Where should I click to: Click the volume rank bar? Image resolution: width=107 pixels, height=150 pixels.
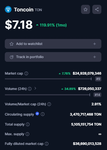click(47, 95)
